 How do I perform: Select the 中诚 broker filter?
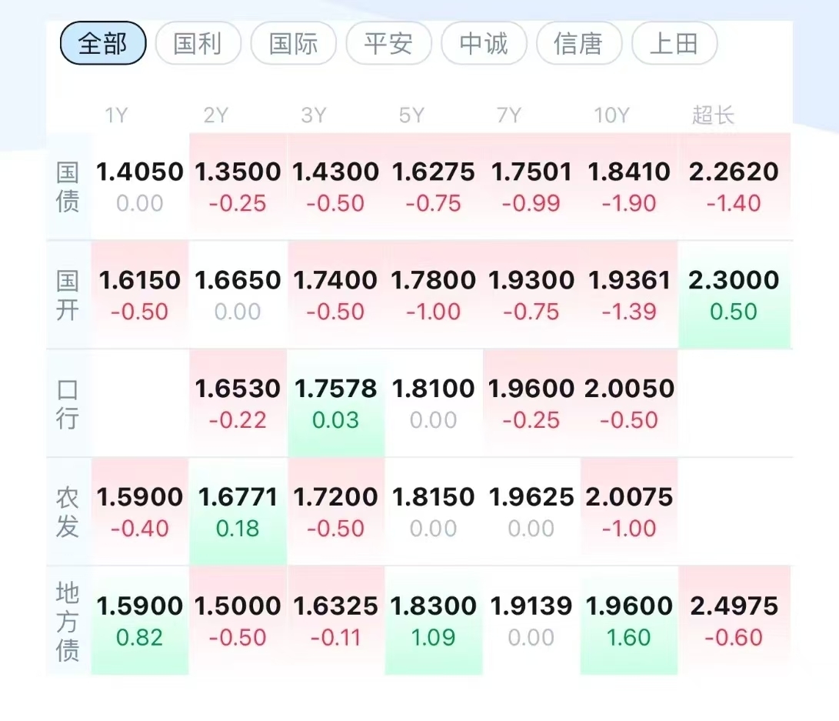484,43
